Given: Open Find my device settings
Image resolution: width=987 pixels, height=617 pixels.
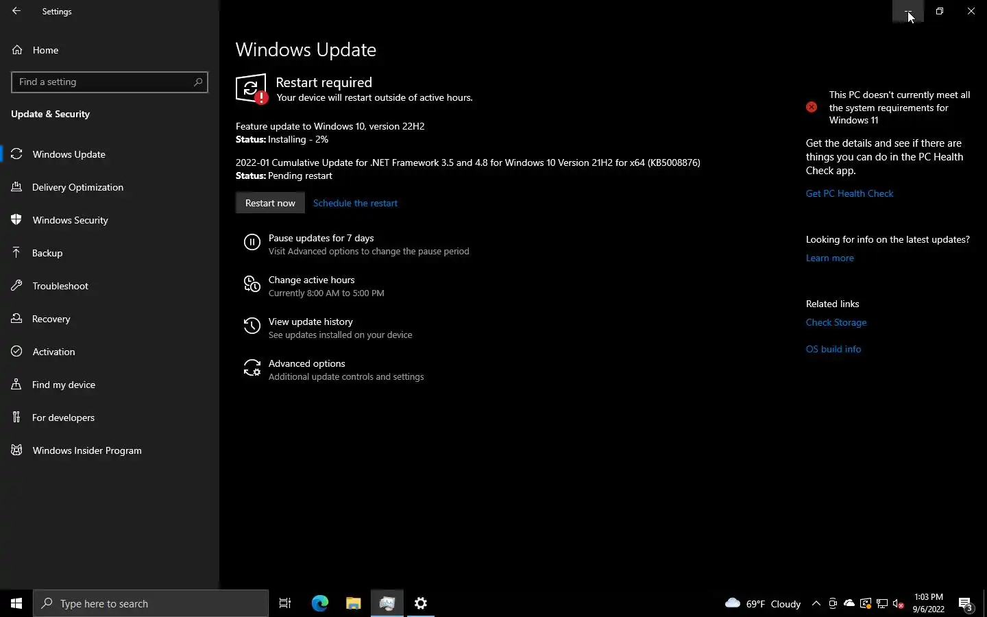Looking at the screenshot, I should click(x=110, y=385).
